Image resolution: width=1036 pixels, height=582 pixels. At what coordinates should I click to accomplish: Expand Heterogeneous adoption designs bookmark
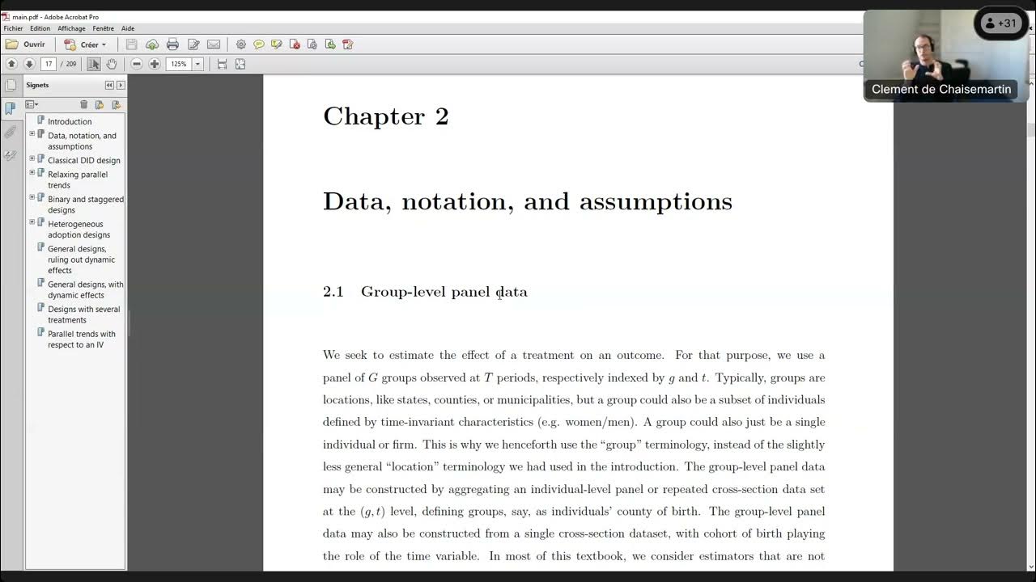tap(32, 222)
